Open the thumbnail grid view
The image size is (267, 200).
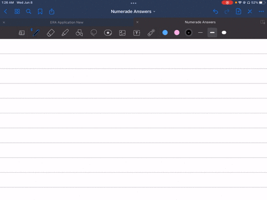click(17, 12)
